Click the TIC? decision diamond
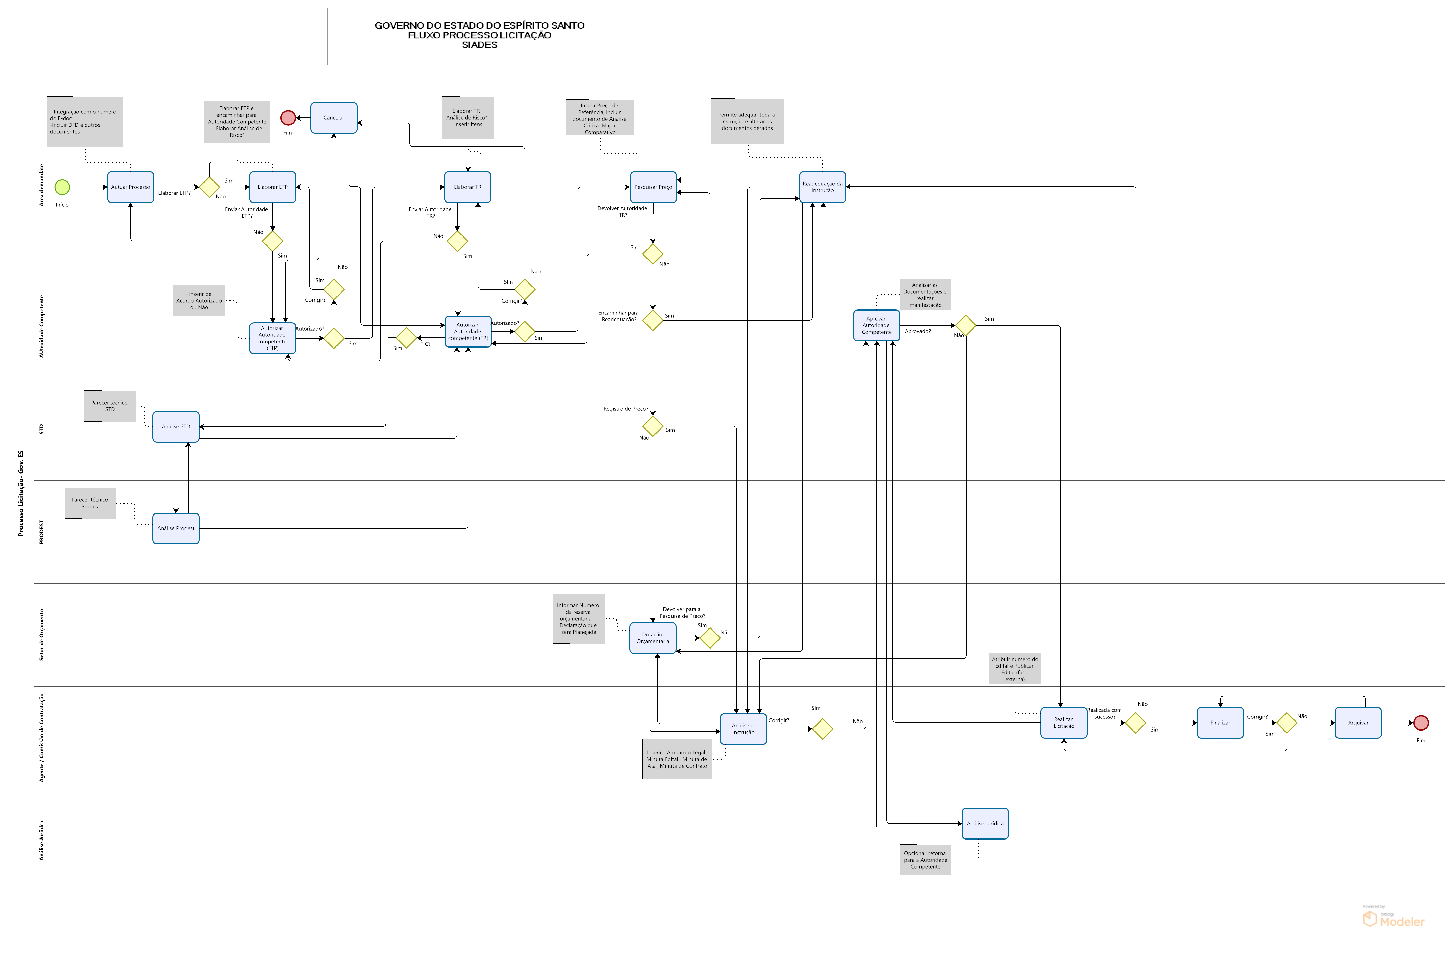 pyautogui.click(x=406, y=338)
